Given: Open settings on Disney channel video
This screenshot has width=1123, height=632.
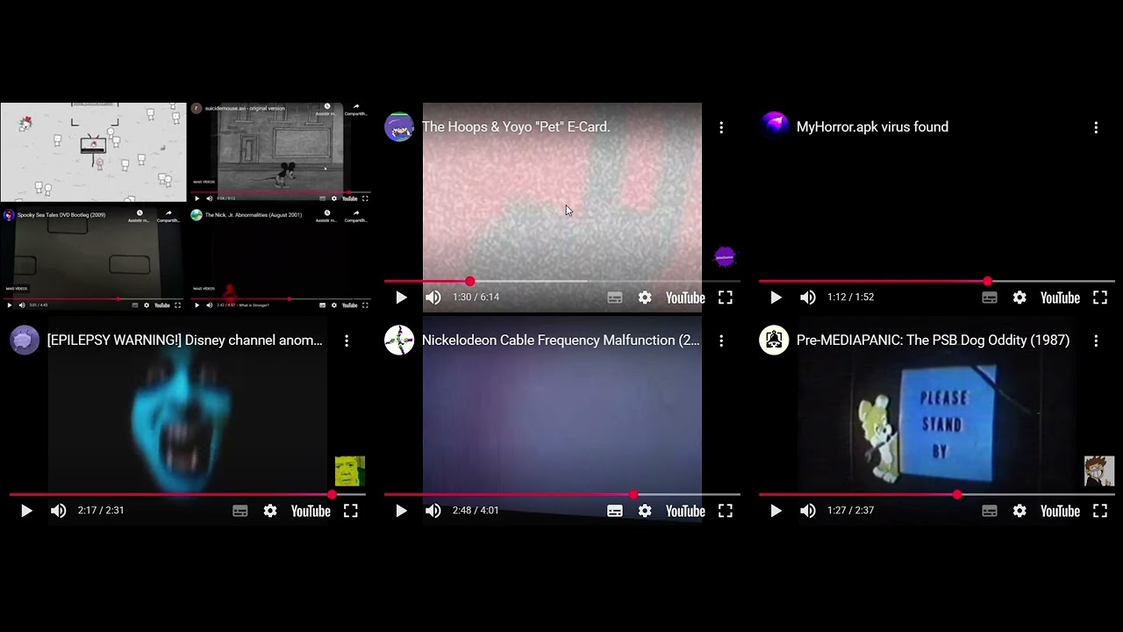Looking at the screenshot, I should click(270, 511).
